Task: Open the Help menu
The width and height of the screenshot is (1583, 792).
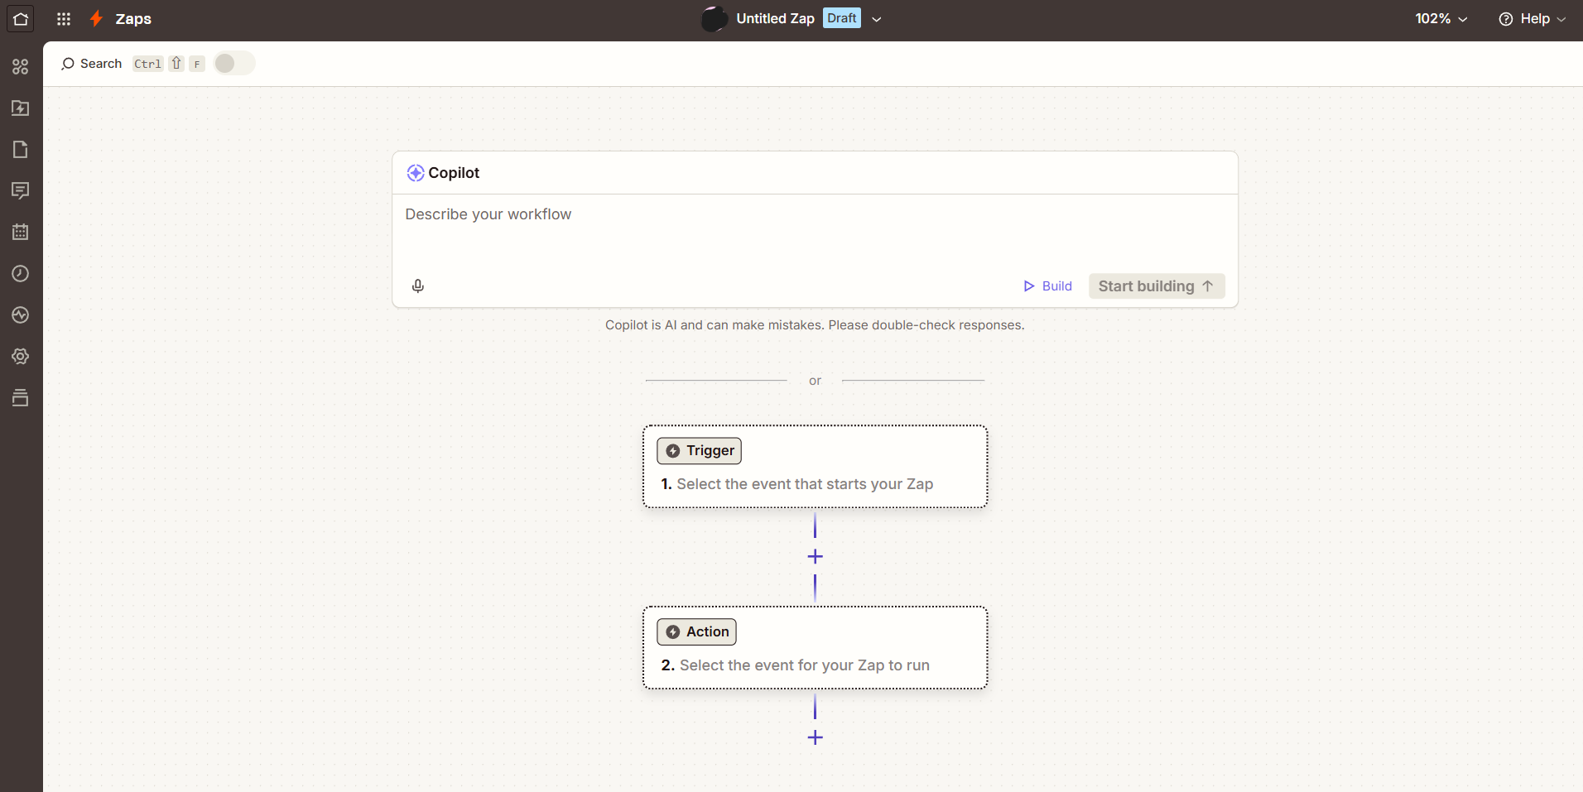Action: (1532, 18)
